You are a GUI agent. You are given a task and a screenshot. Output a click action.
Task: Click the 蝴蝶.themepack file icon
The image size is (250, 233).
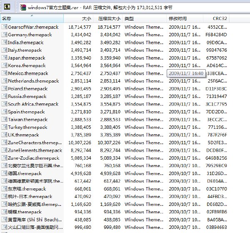(x=4, y=212)
